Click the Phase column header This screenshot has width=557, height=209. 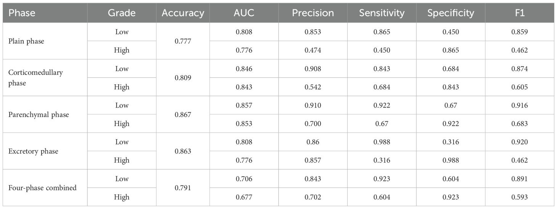22,13
